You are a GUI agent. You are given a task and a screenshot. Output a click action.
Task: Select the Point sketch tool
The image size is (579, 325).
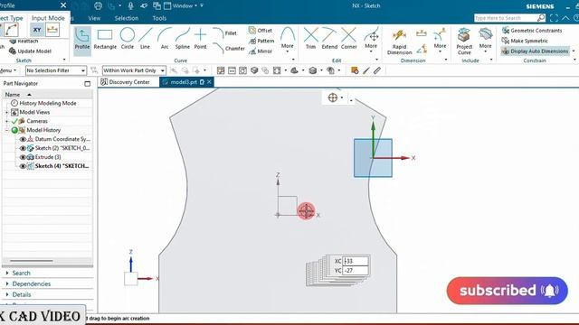coord(200,39)
